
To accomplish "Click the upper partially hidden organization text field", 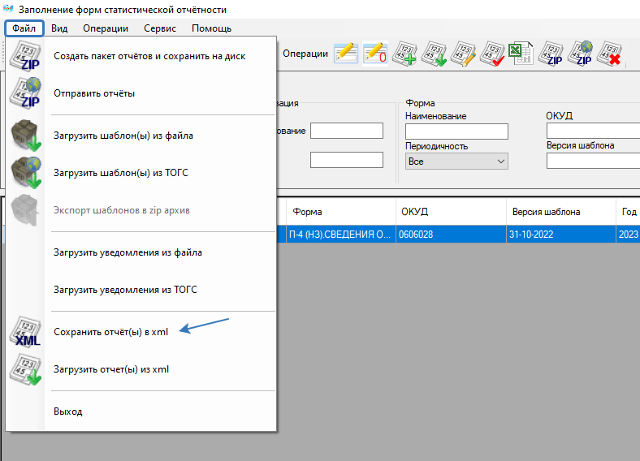I will pos(347,131).
